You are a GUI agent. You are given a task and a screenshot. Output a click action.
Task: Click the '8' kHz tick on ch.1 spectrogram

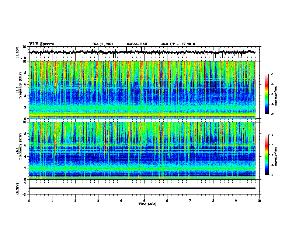pos(26,73)
